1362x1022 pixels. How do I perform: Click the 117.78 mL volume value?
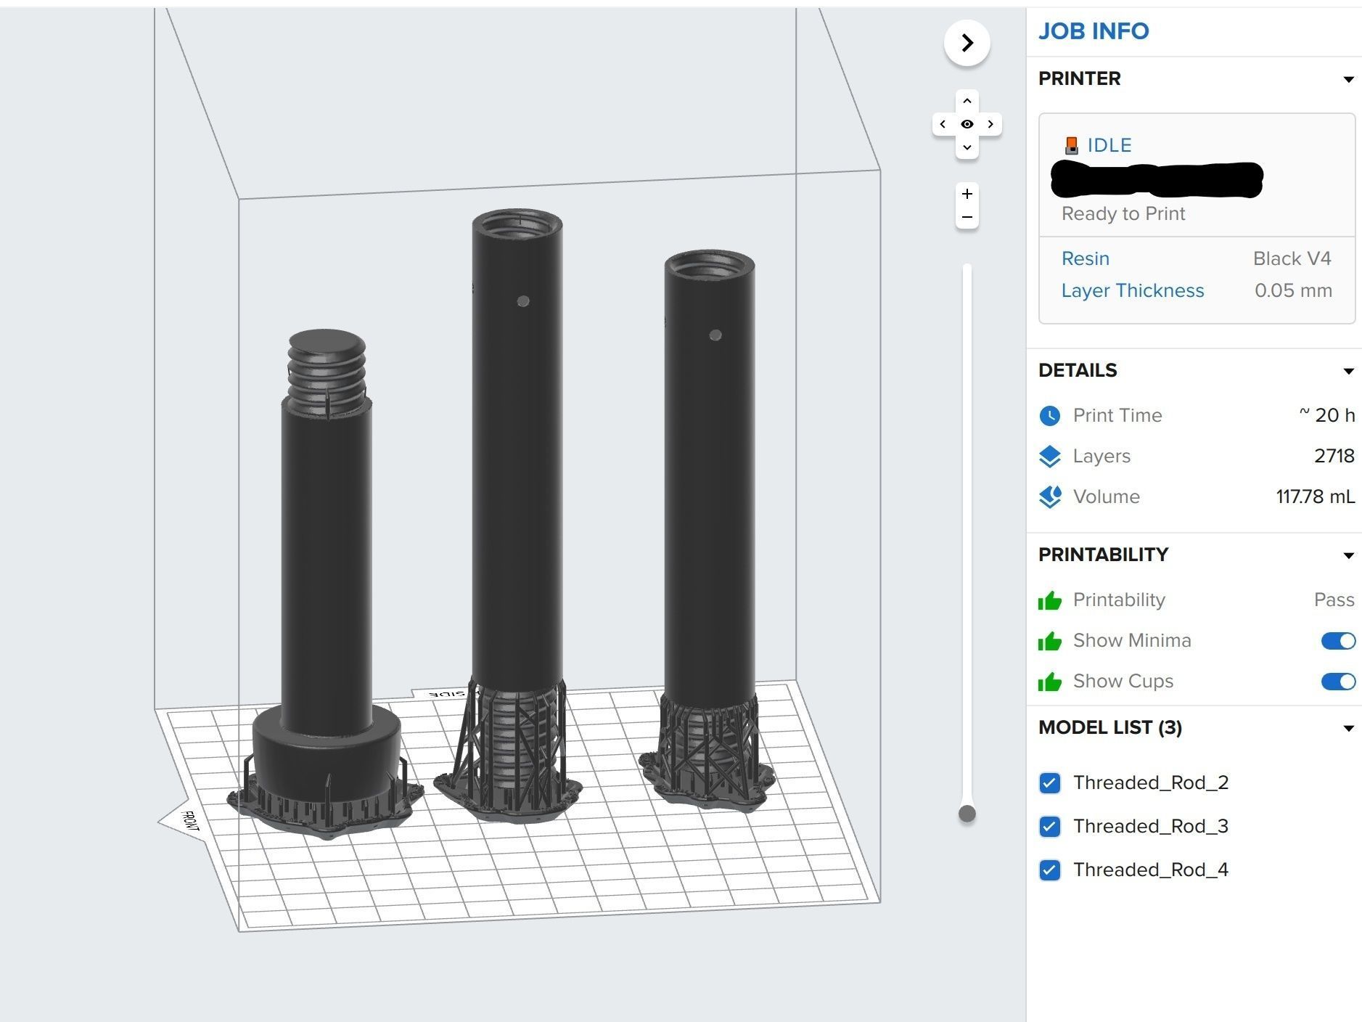coord(1315,496)
